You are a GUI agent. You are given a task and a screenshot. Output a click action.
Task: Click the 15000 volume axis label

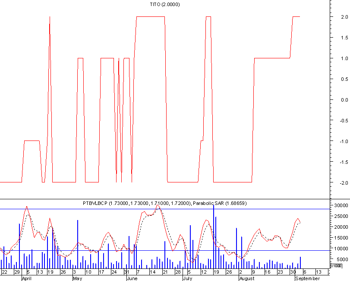pos(341,238)
